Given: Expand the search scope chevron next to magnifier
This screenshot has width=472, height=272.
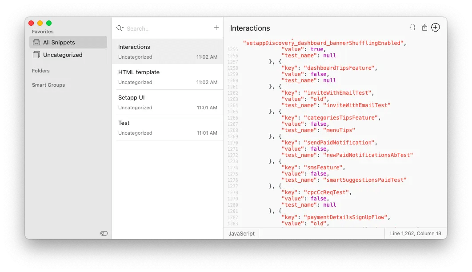Looking at the screenshot, I should pyautogui.click(x=123, y=28).
